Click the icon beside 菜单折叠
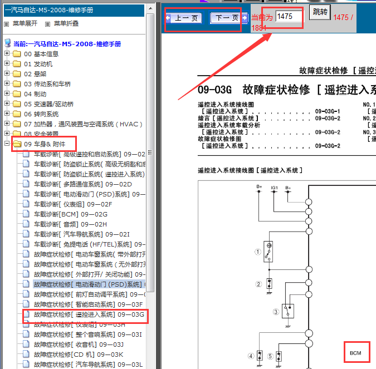Viewport: 376px width, 369px height. (x=48, y=24)
